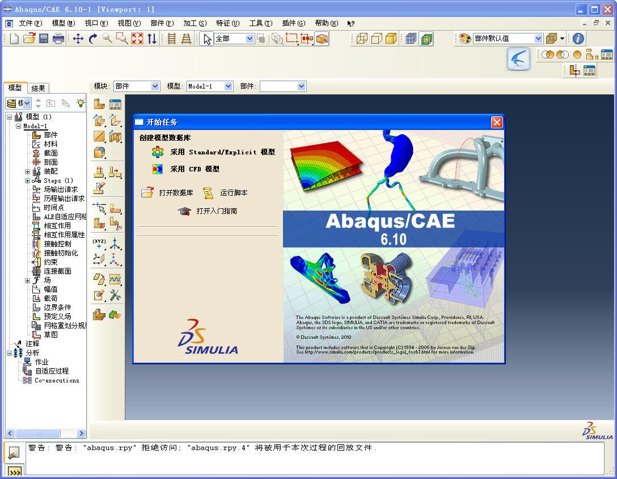Switch to the 模型 tab
This screenshot has height=479, width=617.
click(15, 87)
